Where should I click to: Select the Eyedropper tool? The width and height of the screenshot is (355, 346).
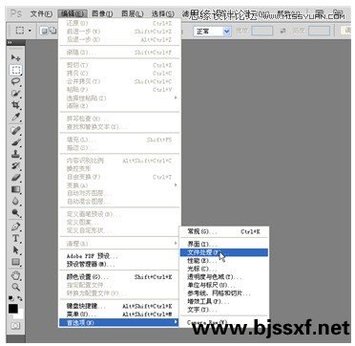pyautogui.click(x=15, y=117)
